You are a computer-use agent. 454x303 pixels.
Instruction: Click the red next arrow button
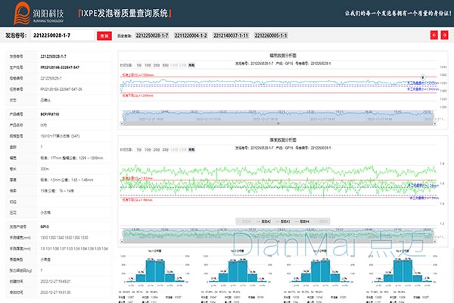click(445, 36)
